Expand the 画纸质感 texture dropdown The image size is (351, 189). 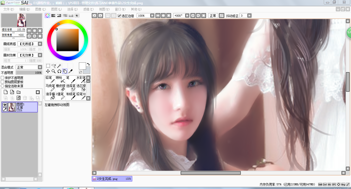coord(40,44)
